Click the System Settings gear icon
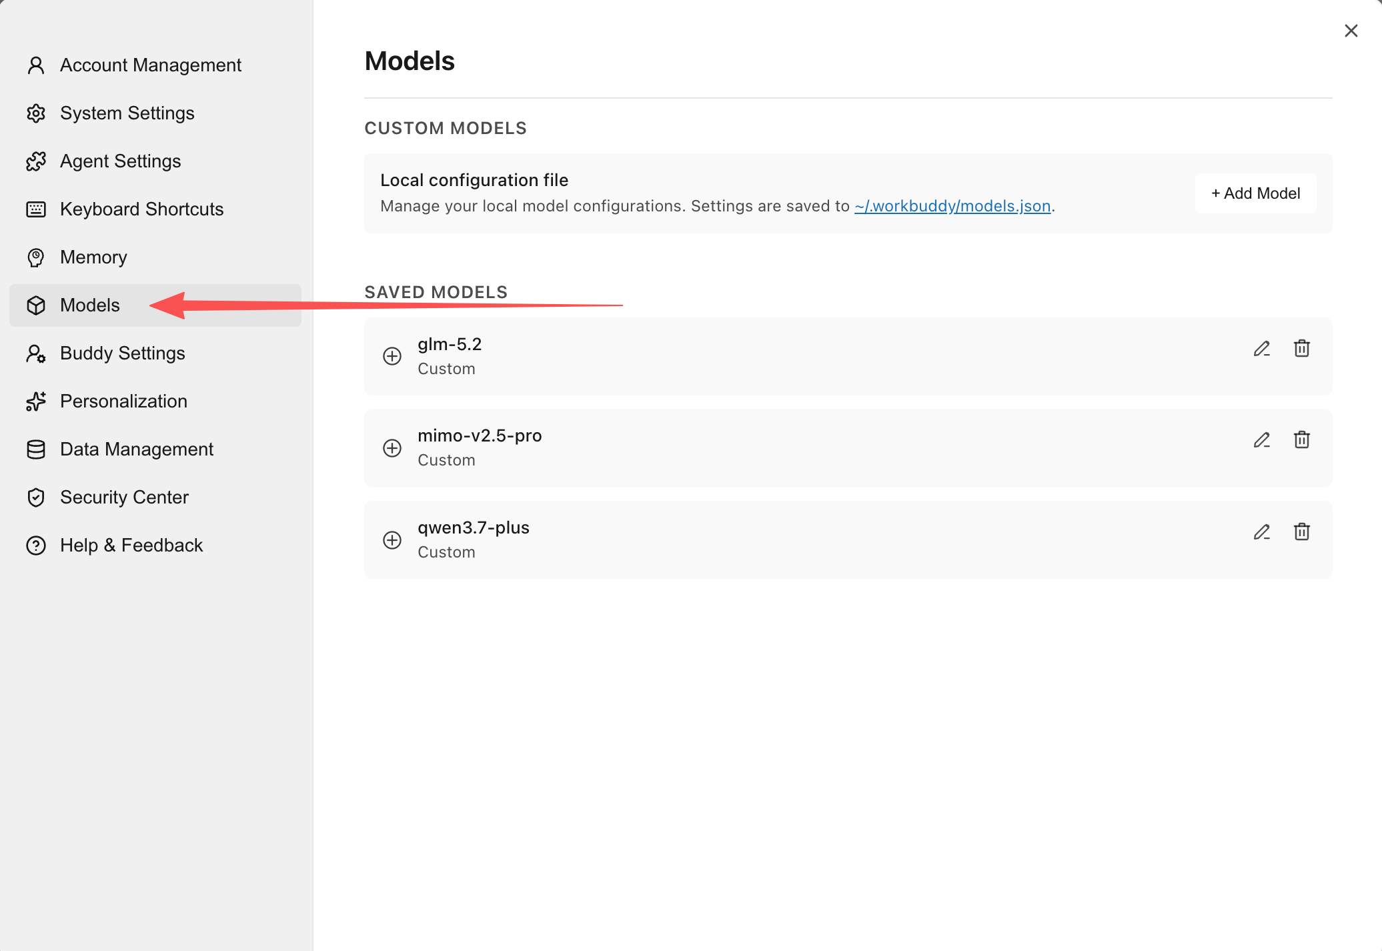The height and width of the screenshot is (951, 1382). pos(36,113)
